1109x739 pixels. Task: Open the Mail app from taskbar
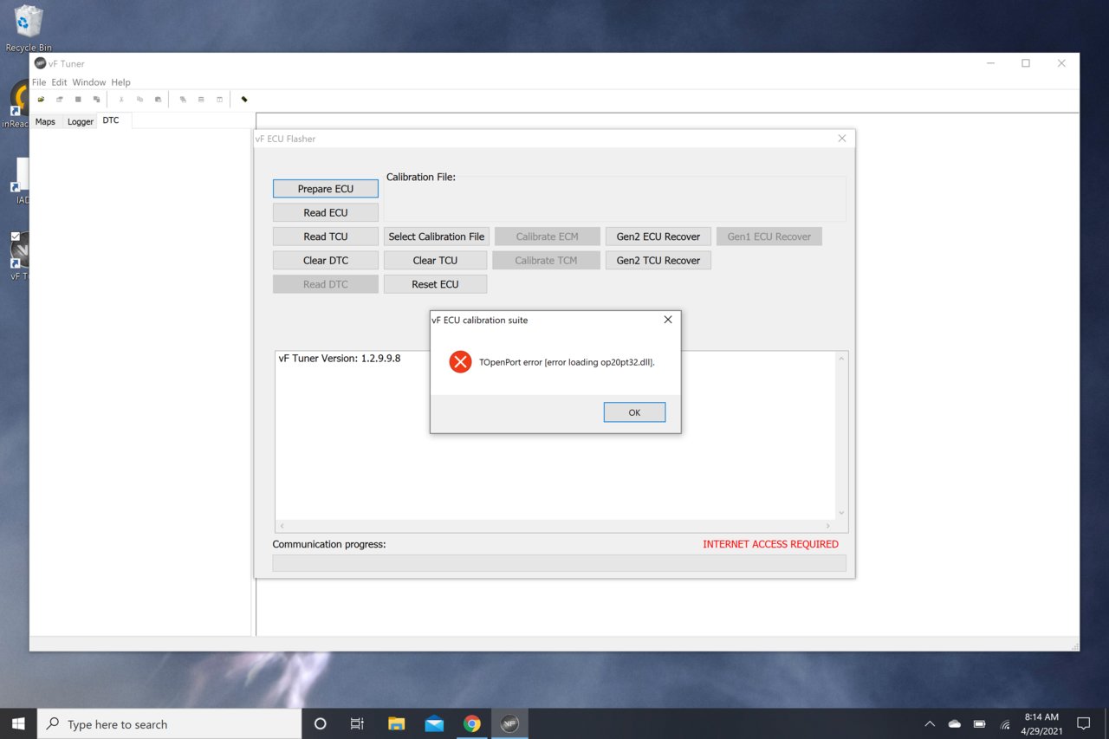(434, 723)
